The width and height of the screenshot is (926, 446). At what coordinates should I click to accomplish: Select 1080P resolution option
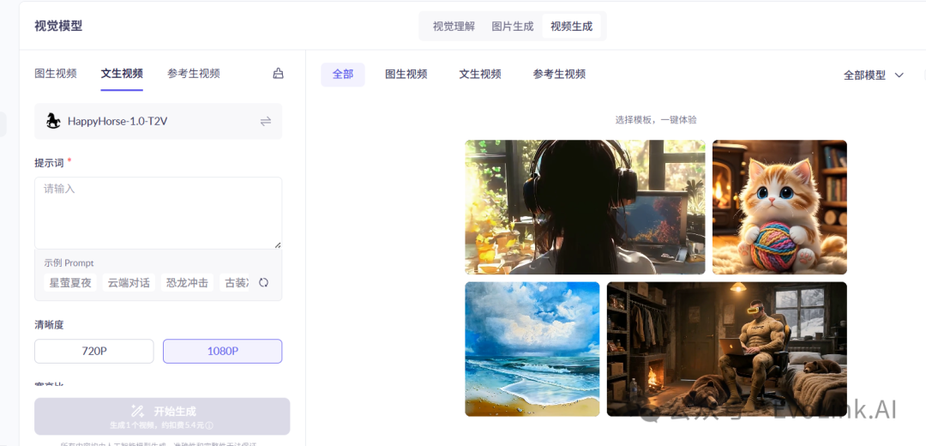pos(222,351)
